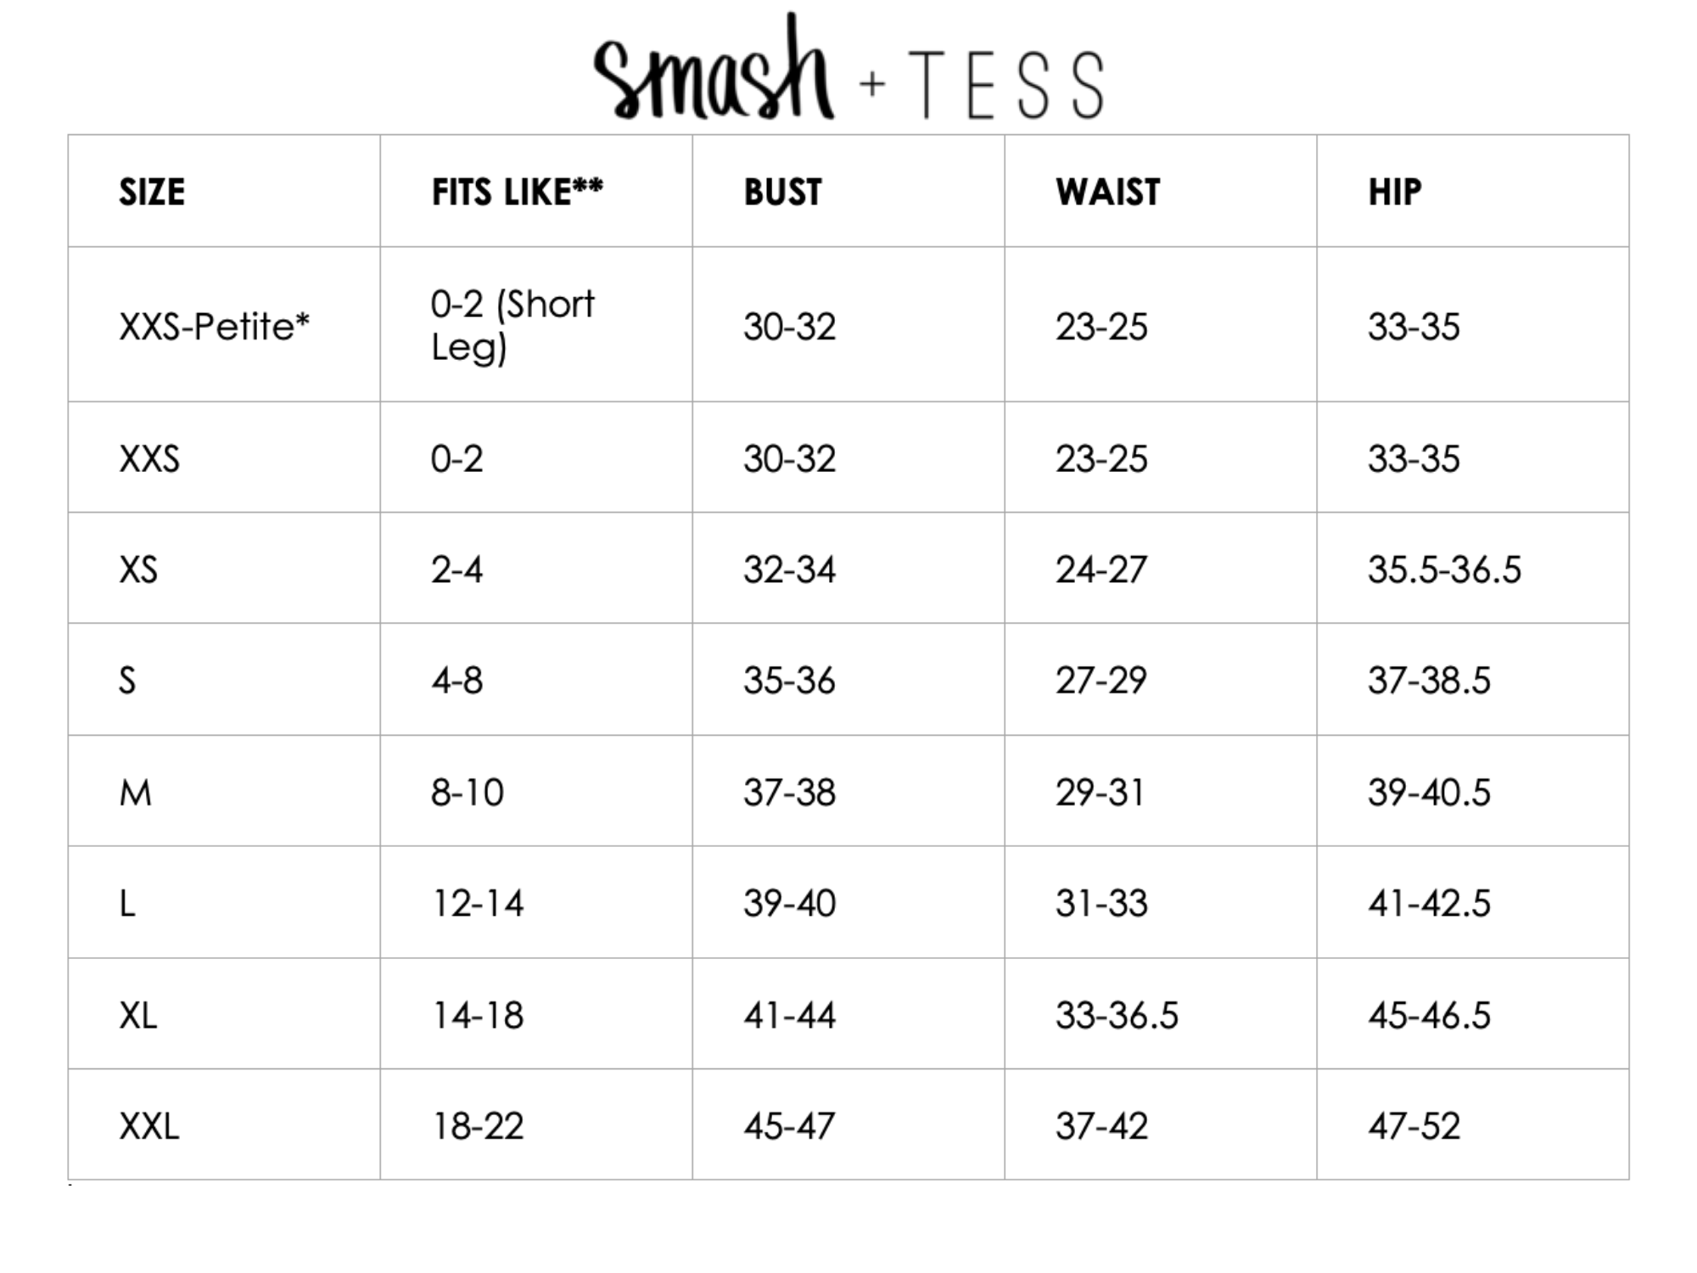The width and height of the screenshot is (1697, 1273).
Task: Select the WAIST column header
Action: coord(1107,193)
